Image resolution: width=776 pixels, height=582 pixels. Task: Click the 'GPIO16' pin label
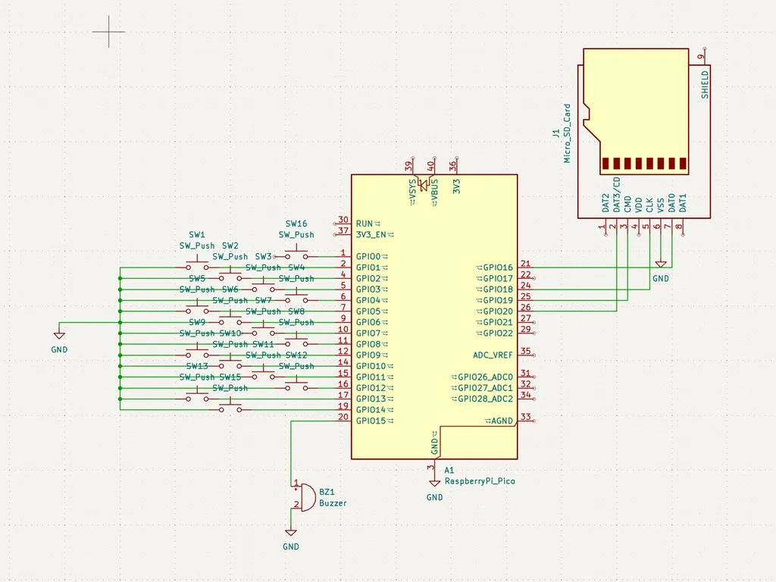pyautogui.click(x=498, y=268)
